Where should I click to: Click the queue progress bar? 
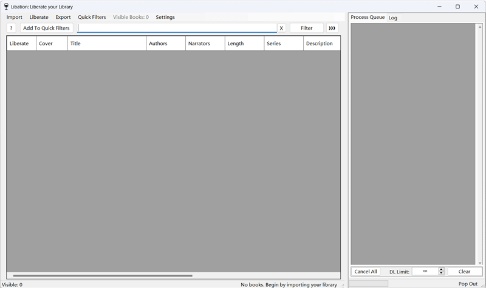369,283
